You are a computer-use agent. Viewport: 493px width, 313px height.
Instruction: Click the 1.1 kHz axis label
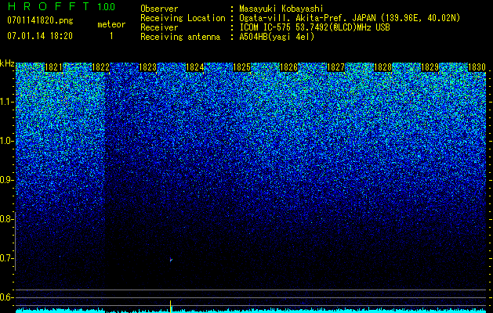(x=7, y=102)
